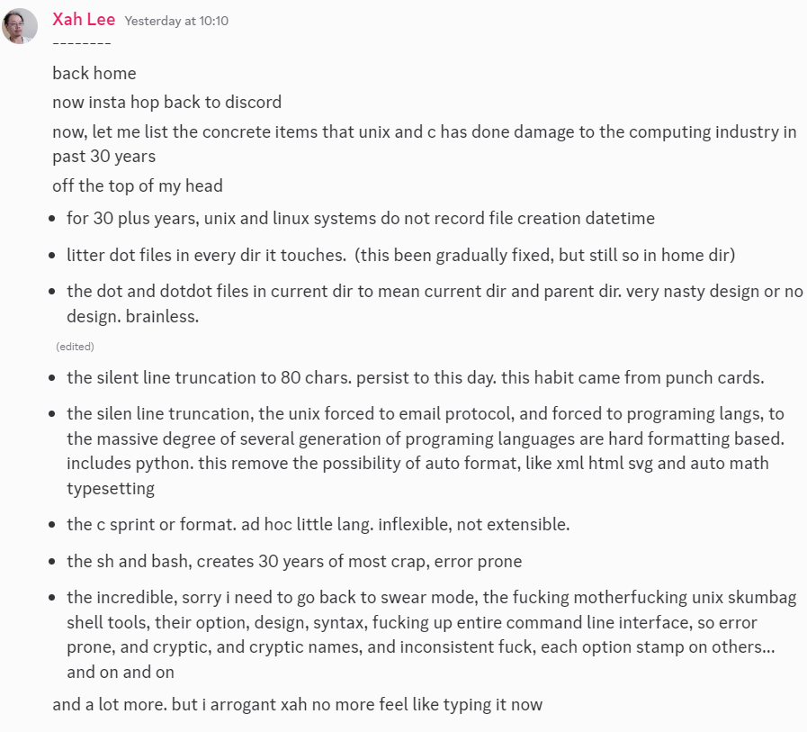Click the bullet about litter dot files
The height and width of the screenshot is (732, 807).
pyautogui.click(x=400, y=255)
